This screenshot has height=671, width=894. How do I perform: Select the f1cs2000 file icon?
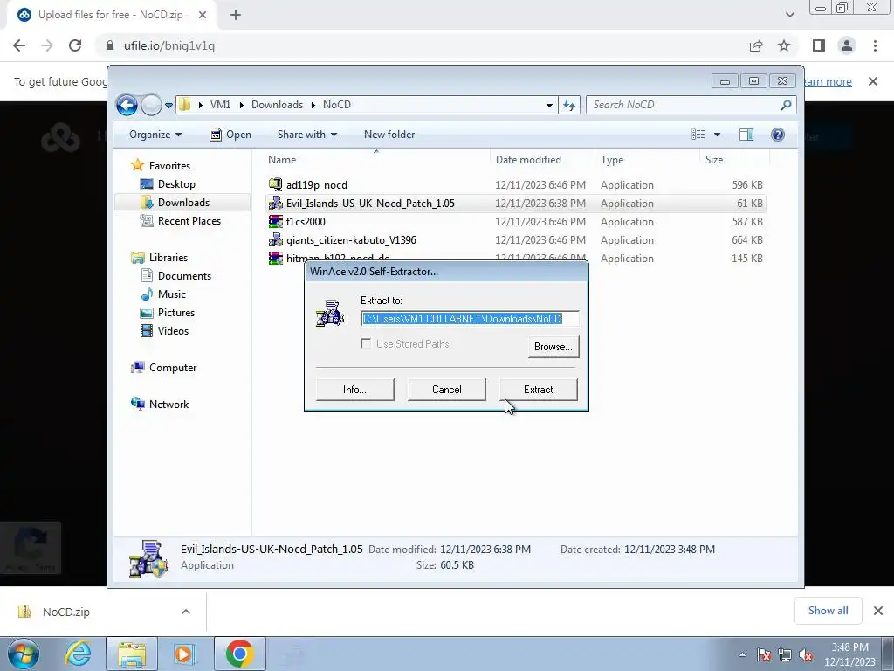pos(275,221)
